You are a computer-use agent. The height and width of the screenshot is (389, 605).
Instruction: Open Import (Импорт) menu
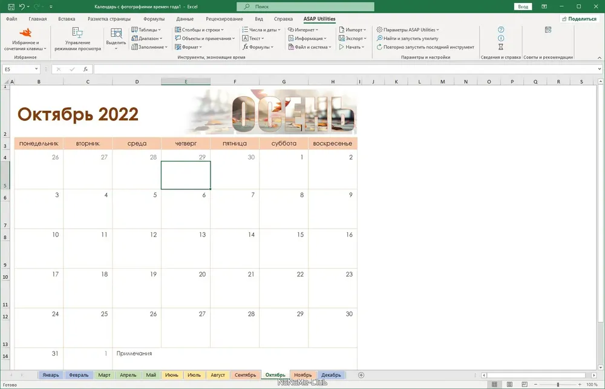352,30
